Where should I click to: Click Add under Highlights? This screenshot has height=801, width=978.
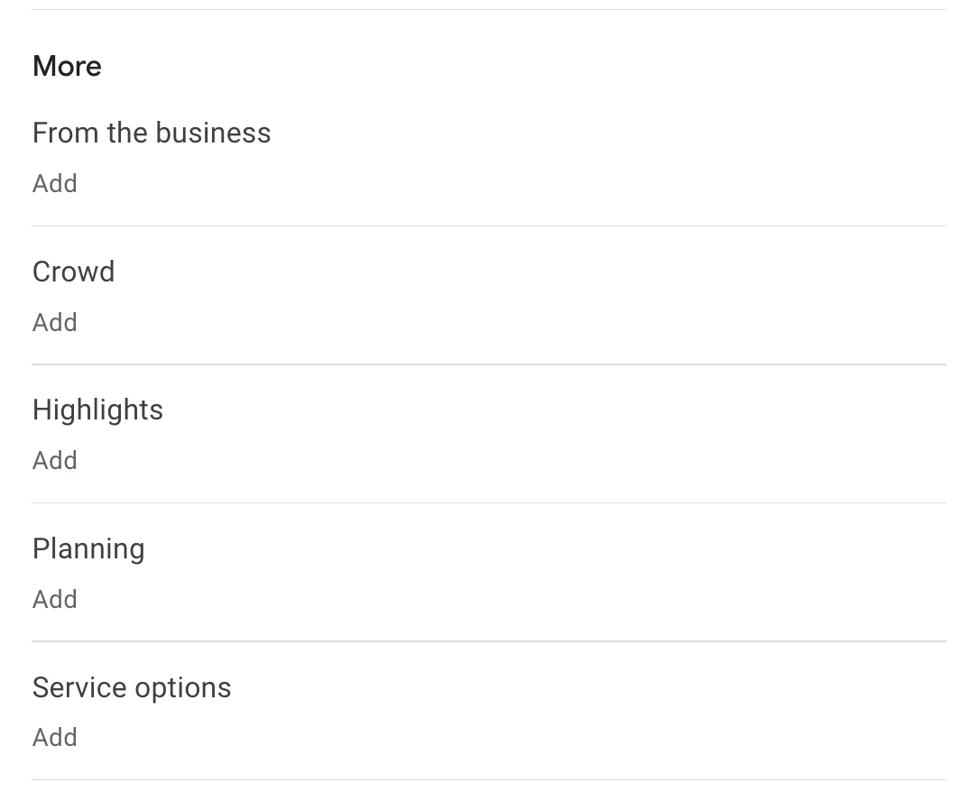[x=55, y=461]
